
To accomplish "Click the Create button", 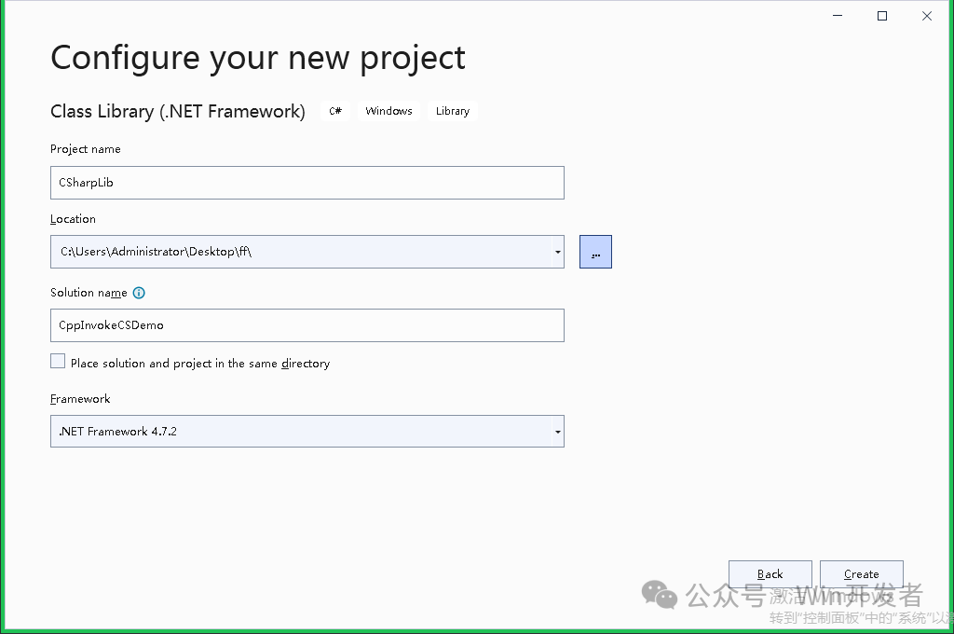I will (862, 574).
